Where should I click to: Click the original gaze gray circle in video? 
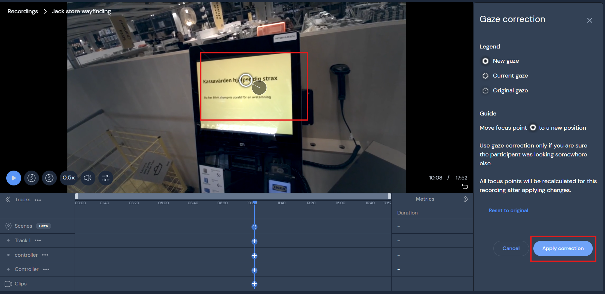point(259,87)
